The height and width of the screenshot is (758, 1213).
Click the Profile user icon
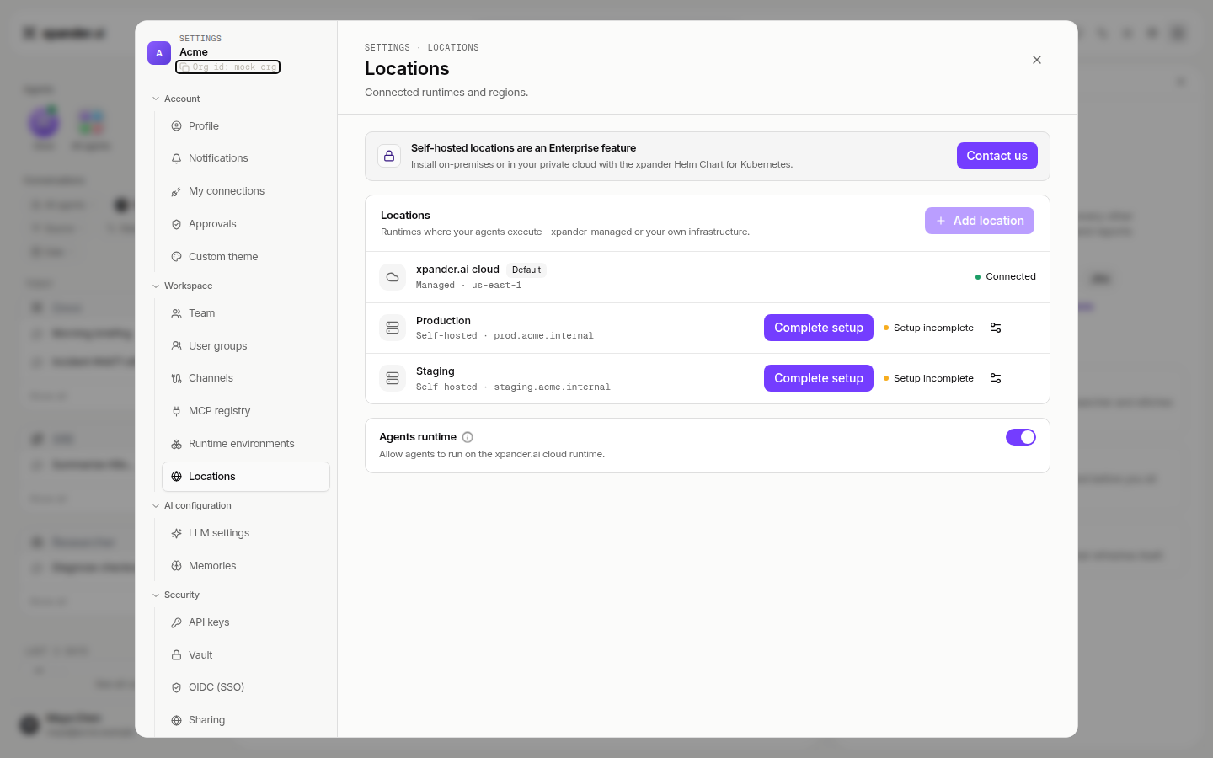176,126
